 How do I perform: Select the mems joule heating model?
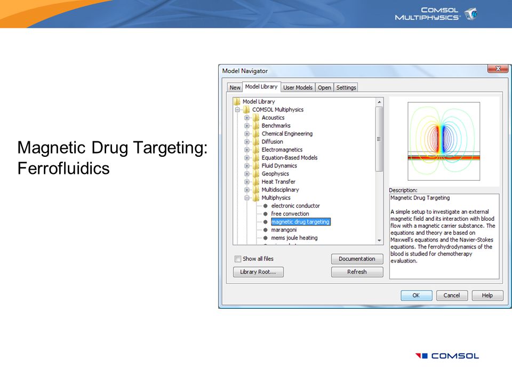pos(294,238)
